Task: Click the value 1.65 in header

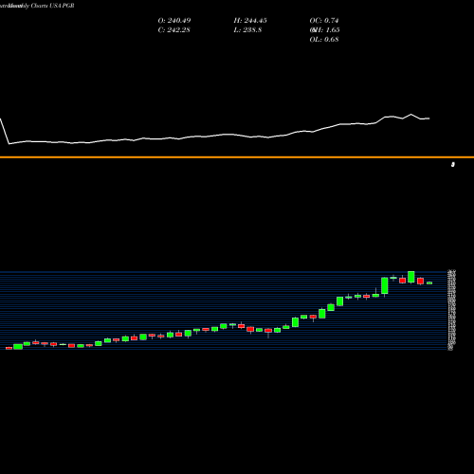Action: tap(333, 30)
